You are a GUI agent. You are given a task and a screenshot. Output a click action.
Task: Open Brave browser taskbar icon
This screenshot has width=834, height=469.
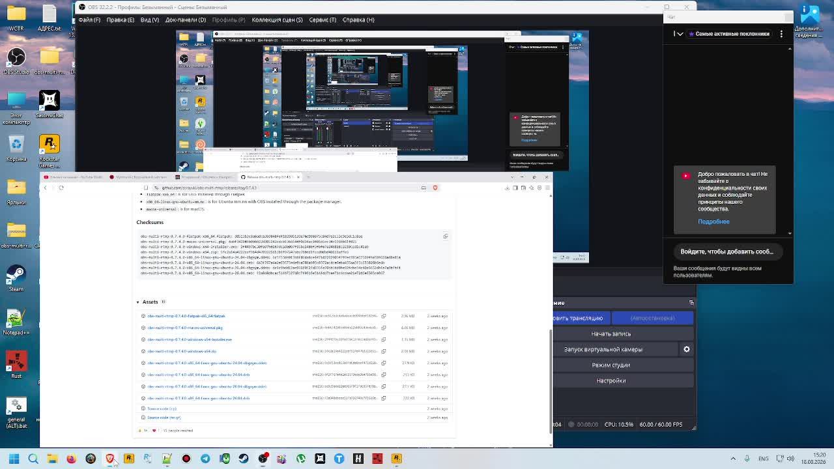109,459
